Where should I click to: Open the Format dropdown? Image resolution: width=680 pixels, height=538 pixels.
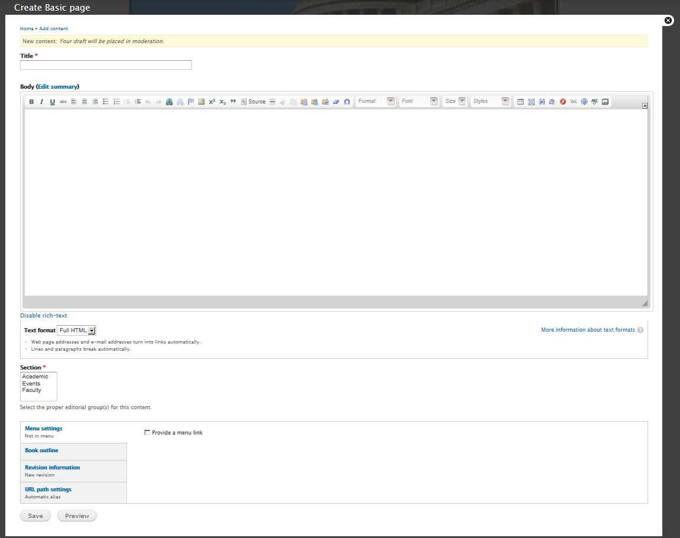point(376,101)
